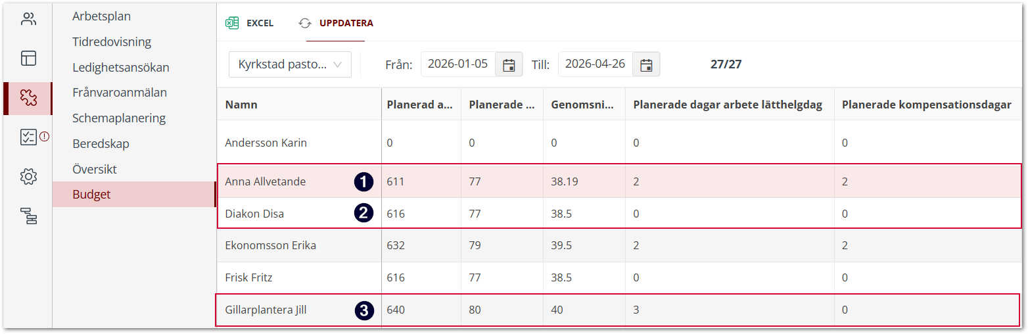Open the settings gear icon
The image size is (1028, 334).
point(28,176)
